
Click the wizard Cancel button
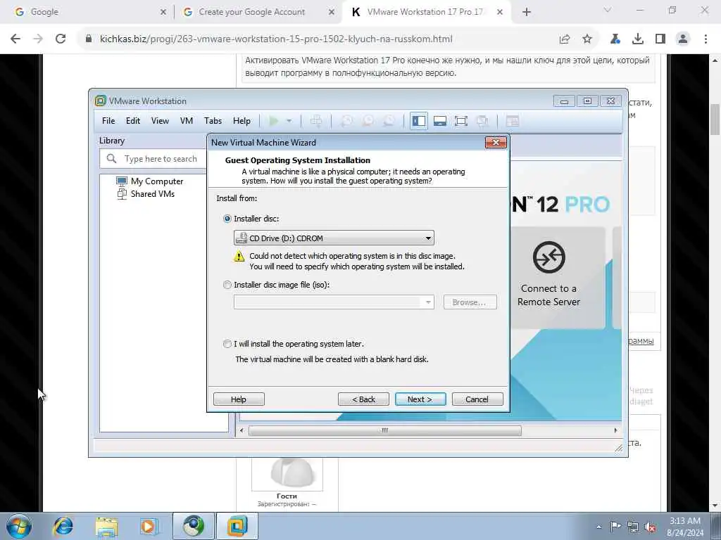point(477,399)
